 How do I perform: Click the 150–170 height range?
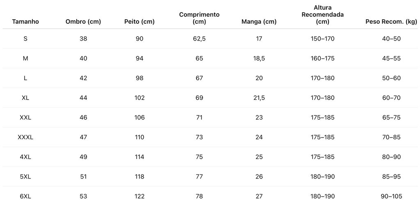pos(322,39)
